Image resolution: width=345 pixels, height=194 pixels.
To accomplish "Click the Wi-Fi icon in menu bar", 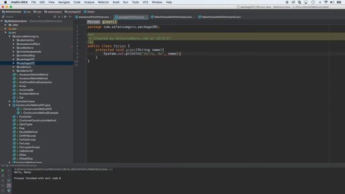I will tap(326, 2).
